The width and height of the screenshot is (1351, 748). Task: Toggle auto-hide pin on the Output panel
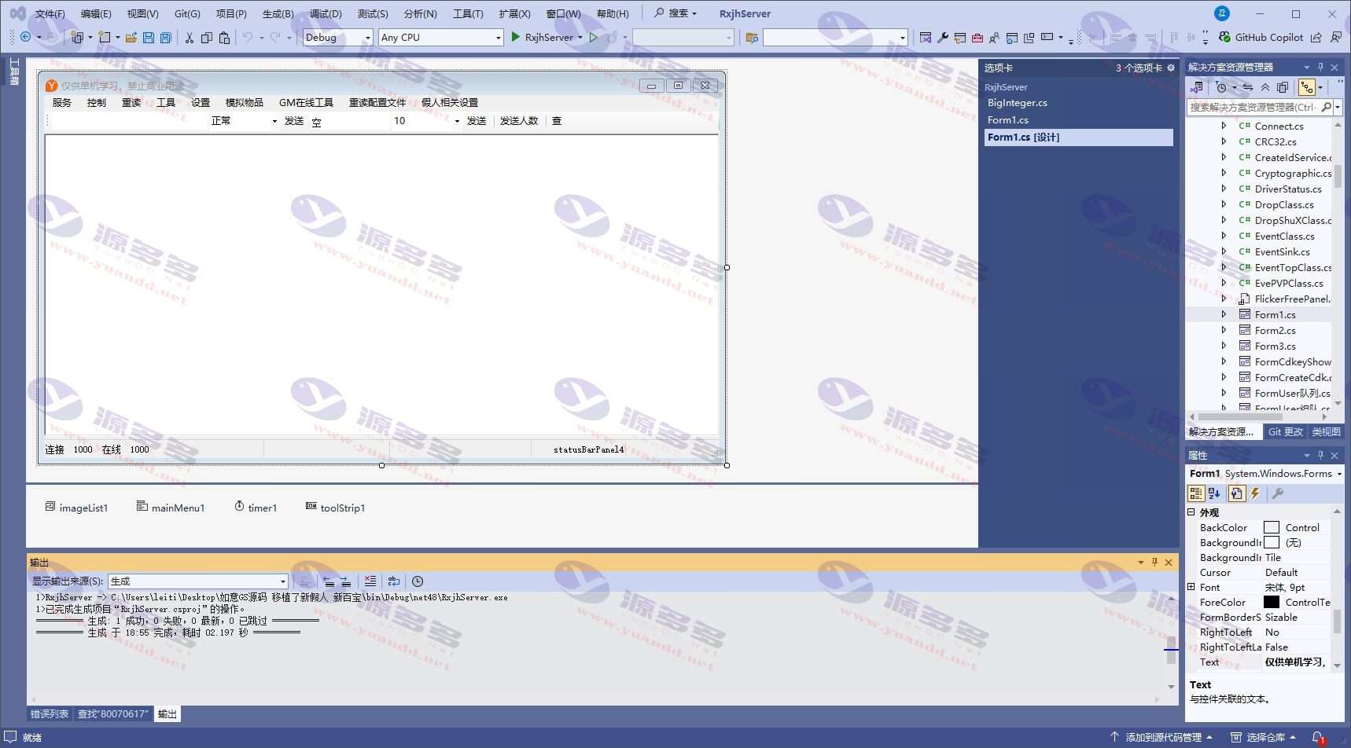point(1154,563)
